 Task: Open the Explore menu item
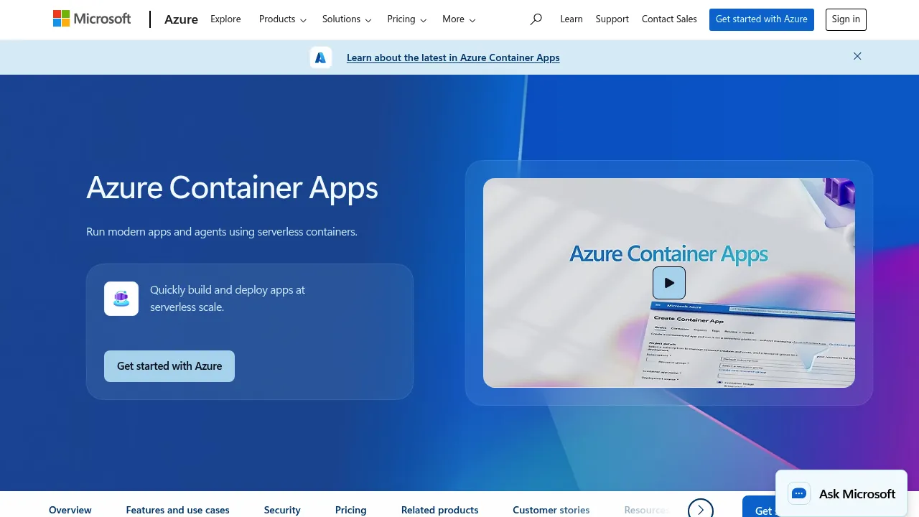(225, 19)
